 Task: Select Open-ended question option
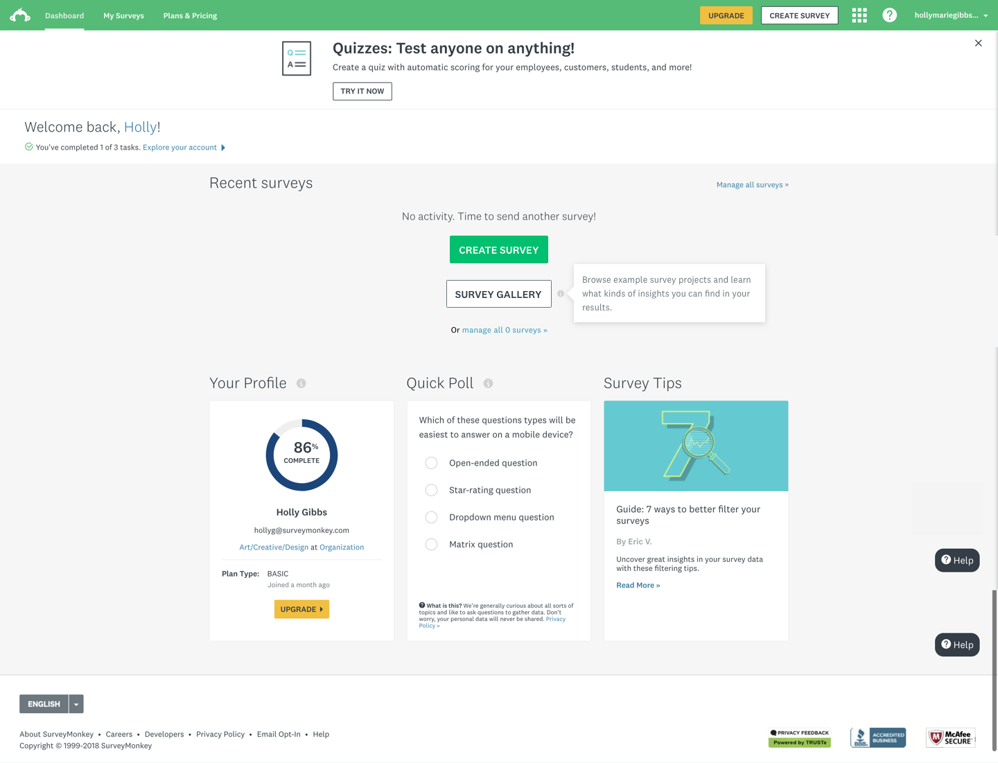(431, 463)
